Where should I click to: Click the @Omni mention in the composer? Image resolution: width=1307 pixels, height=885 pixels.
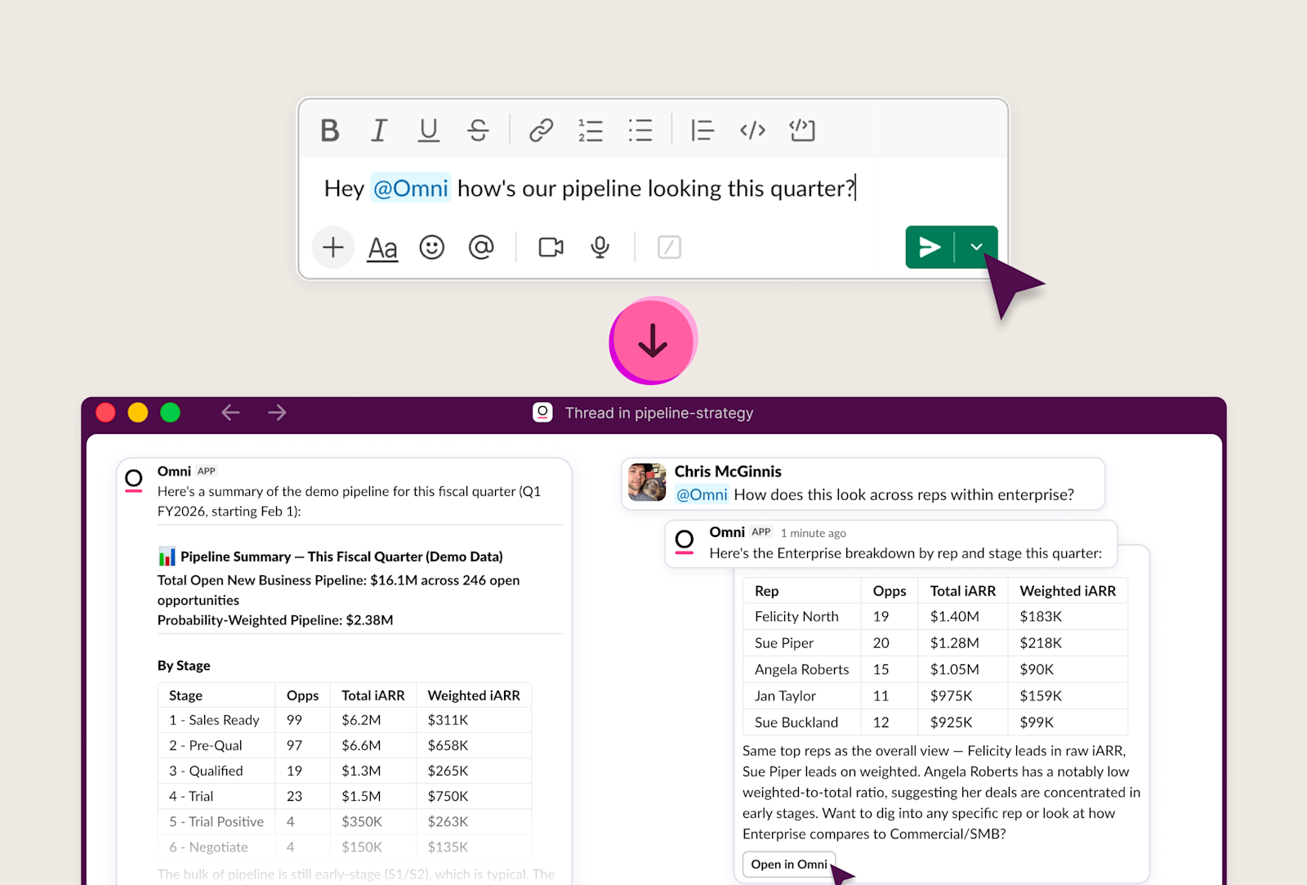pyautogui.click(x=411, y=189)
